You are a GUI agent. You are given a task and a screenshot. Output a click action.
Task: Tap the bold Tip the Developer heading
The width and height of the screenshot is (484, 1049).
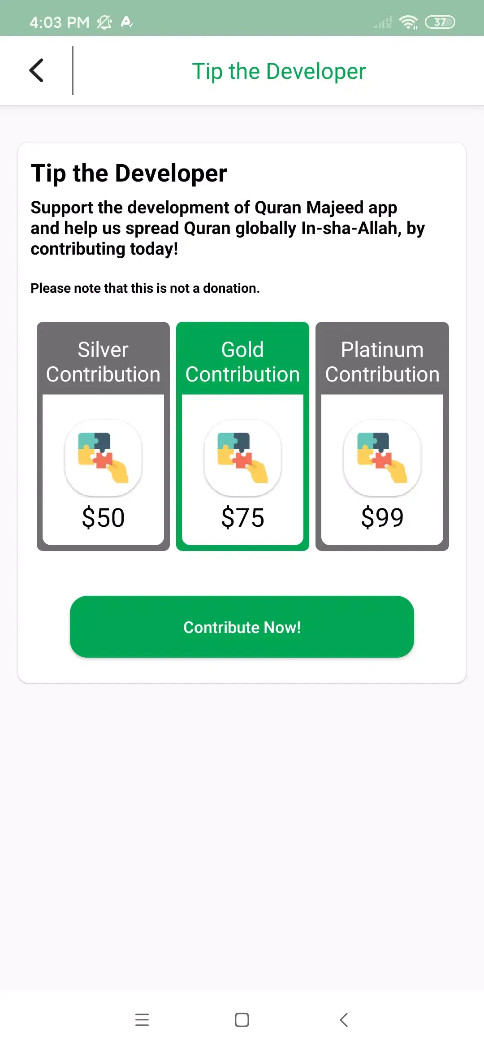(129, 173)
